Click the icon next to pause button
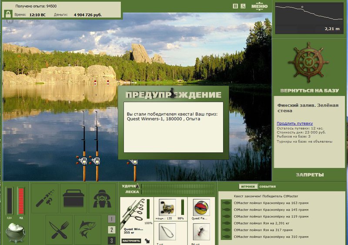The width and height of the screenshot is (348, 245). pyautogui.click(x=243, y=6)
